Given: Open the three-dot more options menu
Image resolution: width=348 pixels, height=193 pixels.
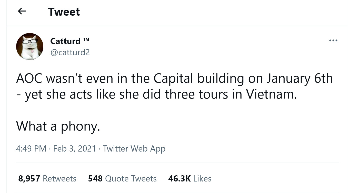Looking at the screenshot, I should pyautogui.click(x=333, y=40).
